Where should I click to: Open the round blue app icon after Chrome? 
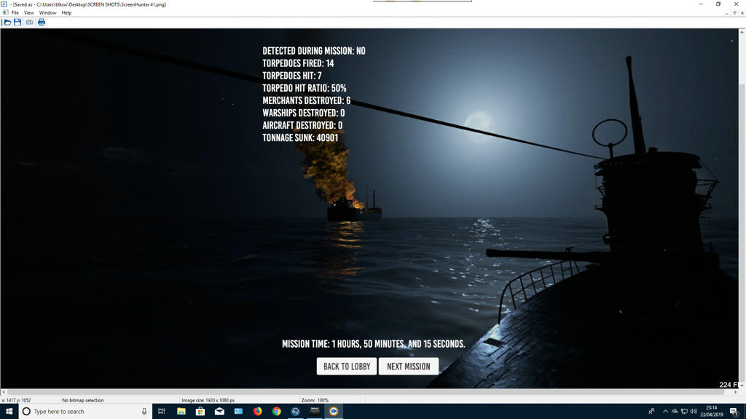[296, 412]
